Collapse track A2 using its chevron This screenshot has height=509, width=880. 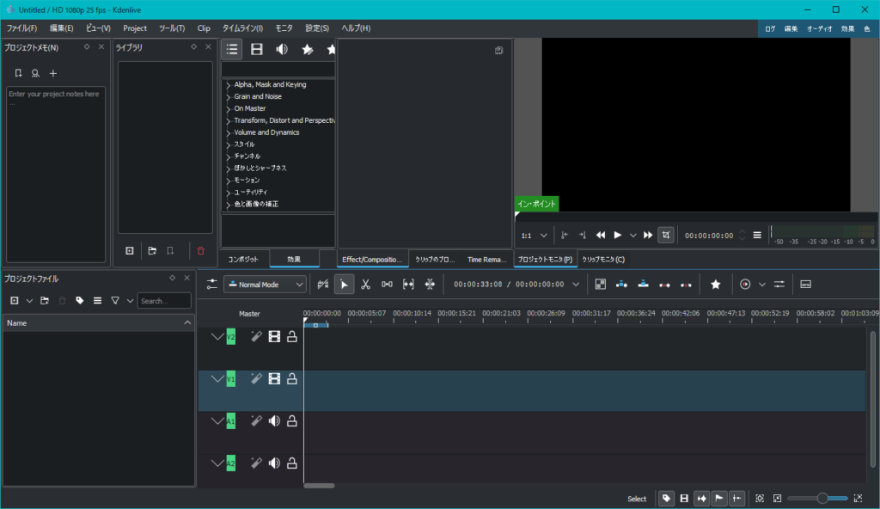point(217,463)
